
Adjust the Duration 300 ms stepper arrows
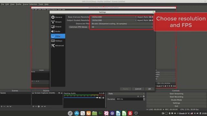pos(144,99)
